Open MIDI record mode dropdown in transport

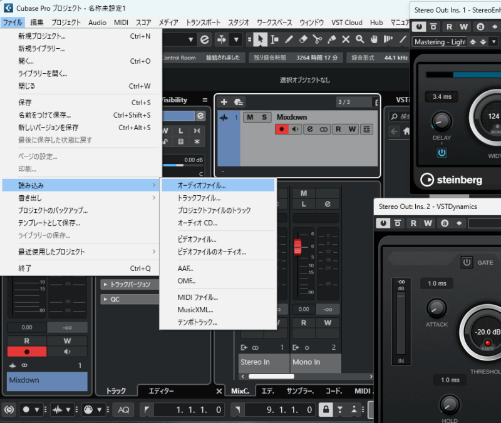100,410
